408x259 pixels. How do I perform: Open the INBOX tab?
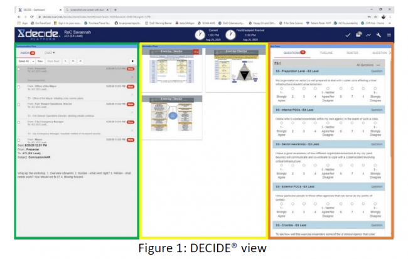tap(28, 53)
